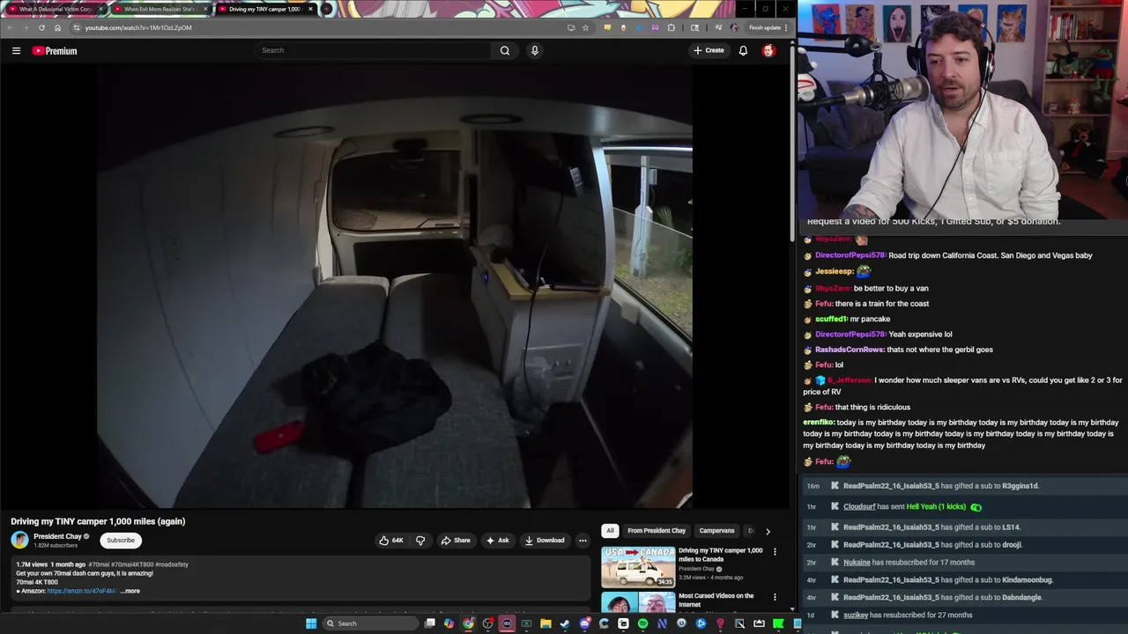Viewport: 1128px width, 634px height.
Task: Select the 'All' filter chip
Action: click(x=610, y=531)
